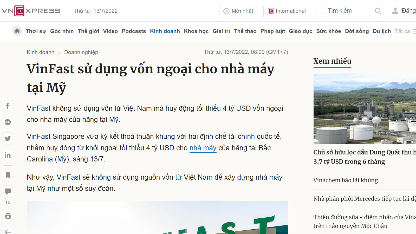
Task: Open Đời sống section
Action: (357, 31)
